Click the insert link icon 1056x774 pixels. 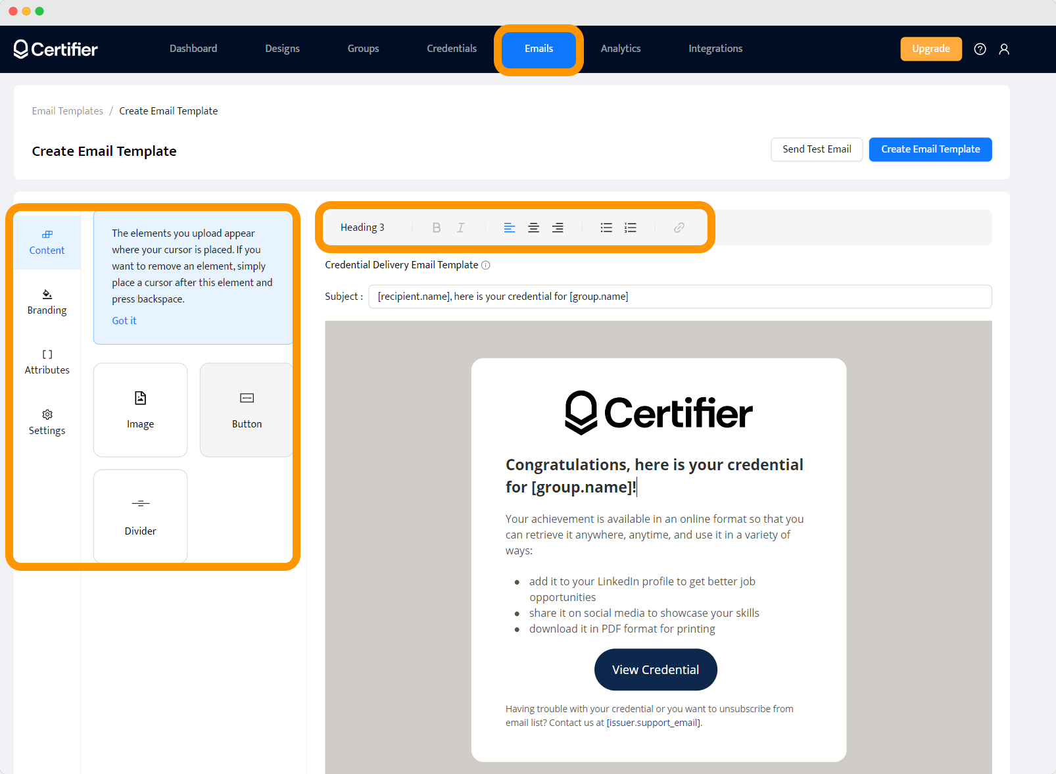679,228
